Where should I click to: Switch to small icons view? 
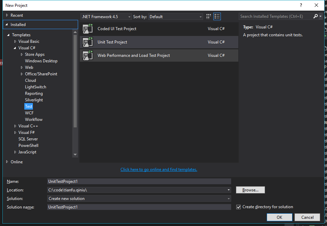click(x=208, y=16)
